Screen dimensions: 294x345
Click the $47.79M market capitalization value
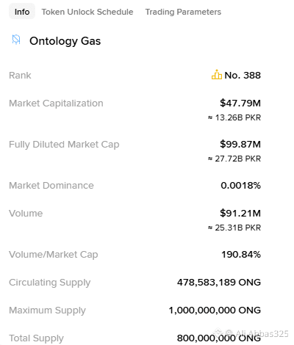point(240,103)
